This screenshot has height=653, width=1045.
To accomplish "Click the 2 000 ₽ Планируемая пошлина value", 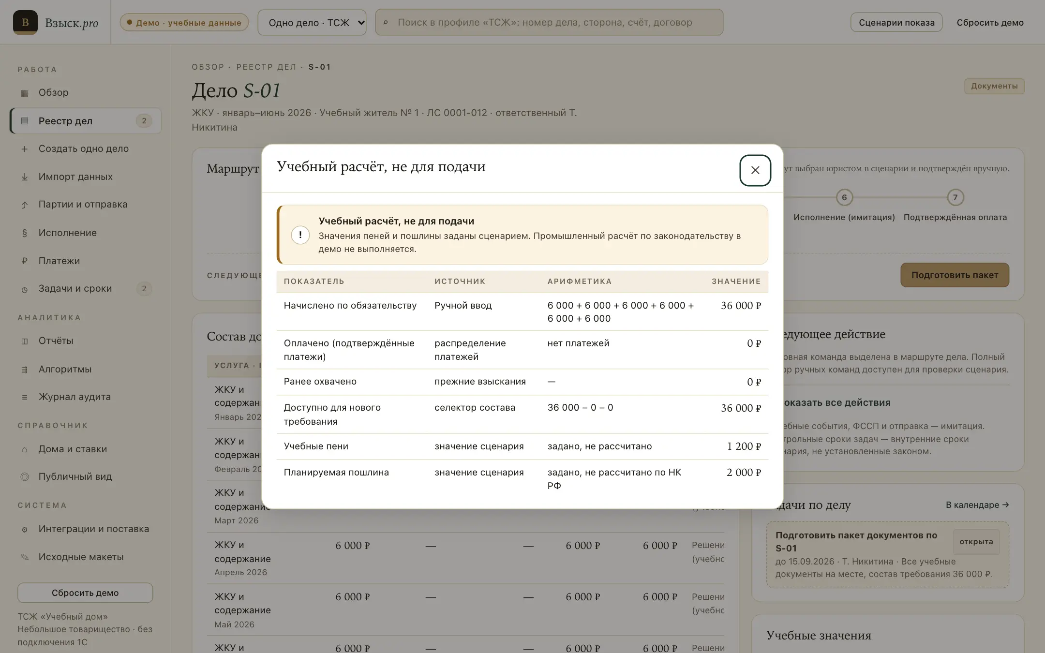I will pos(744,473).
